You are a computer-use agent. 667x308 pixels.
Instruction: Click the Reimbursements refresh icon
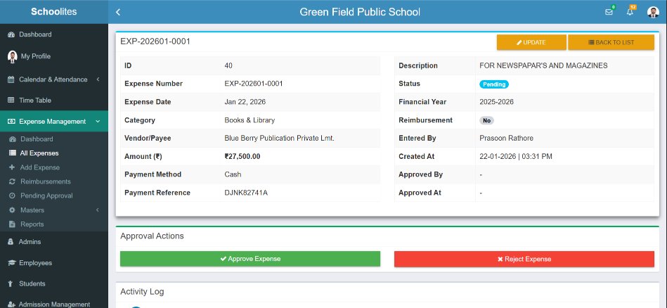pos(12,181)
